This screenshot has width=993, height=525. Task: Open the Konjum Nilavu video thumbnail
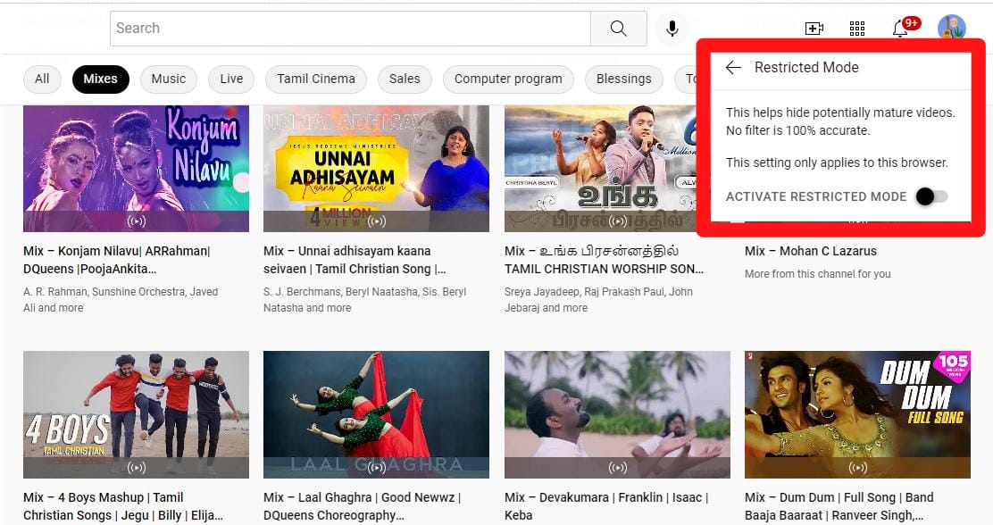tap(136, 169)
